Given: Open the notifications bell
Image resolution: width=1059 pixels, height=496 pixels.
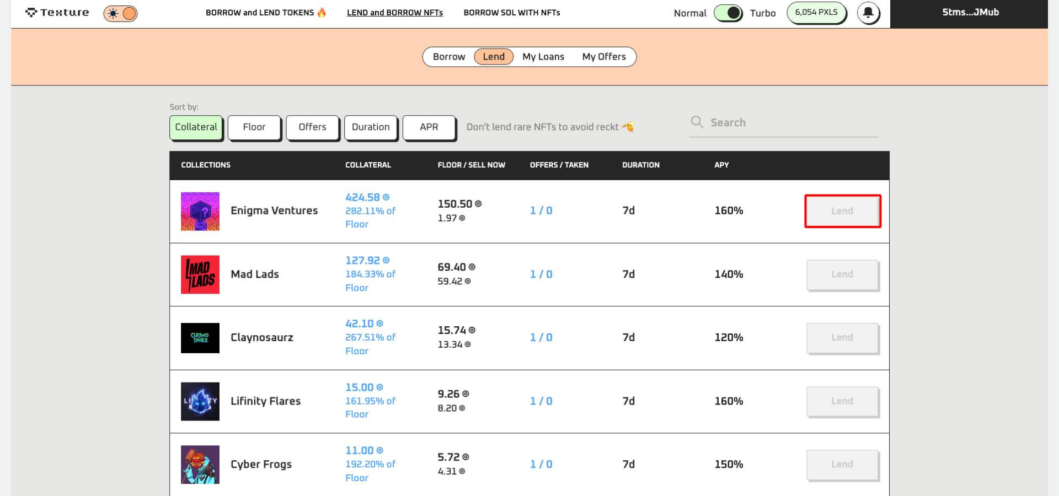Looking at the screenshot, I should point(868,13).
